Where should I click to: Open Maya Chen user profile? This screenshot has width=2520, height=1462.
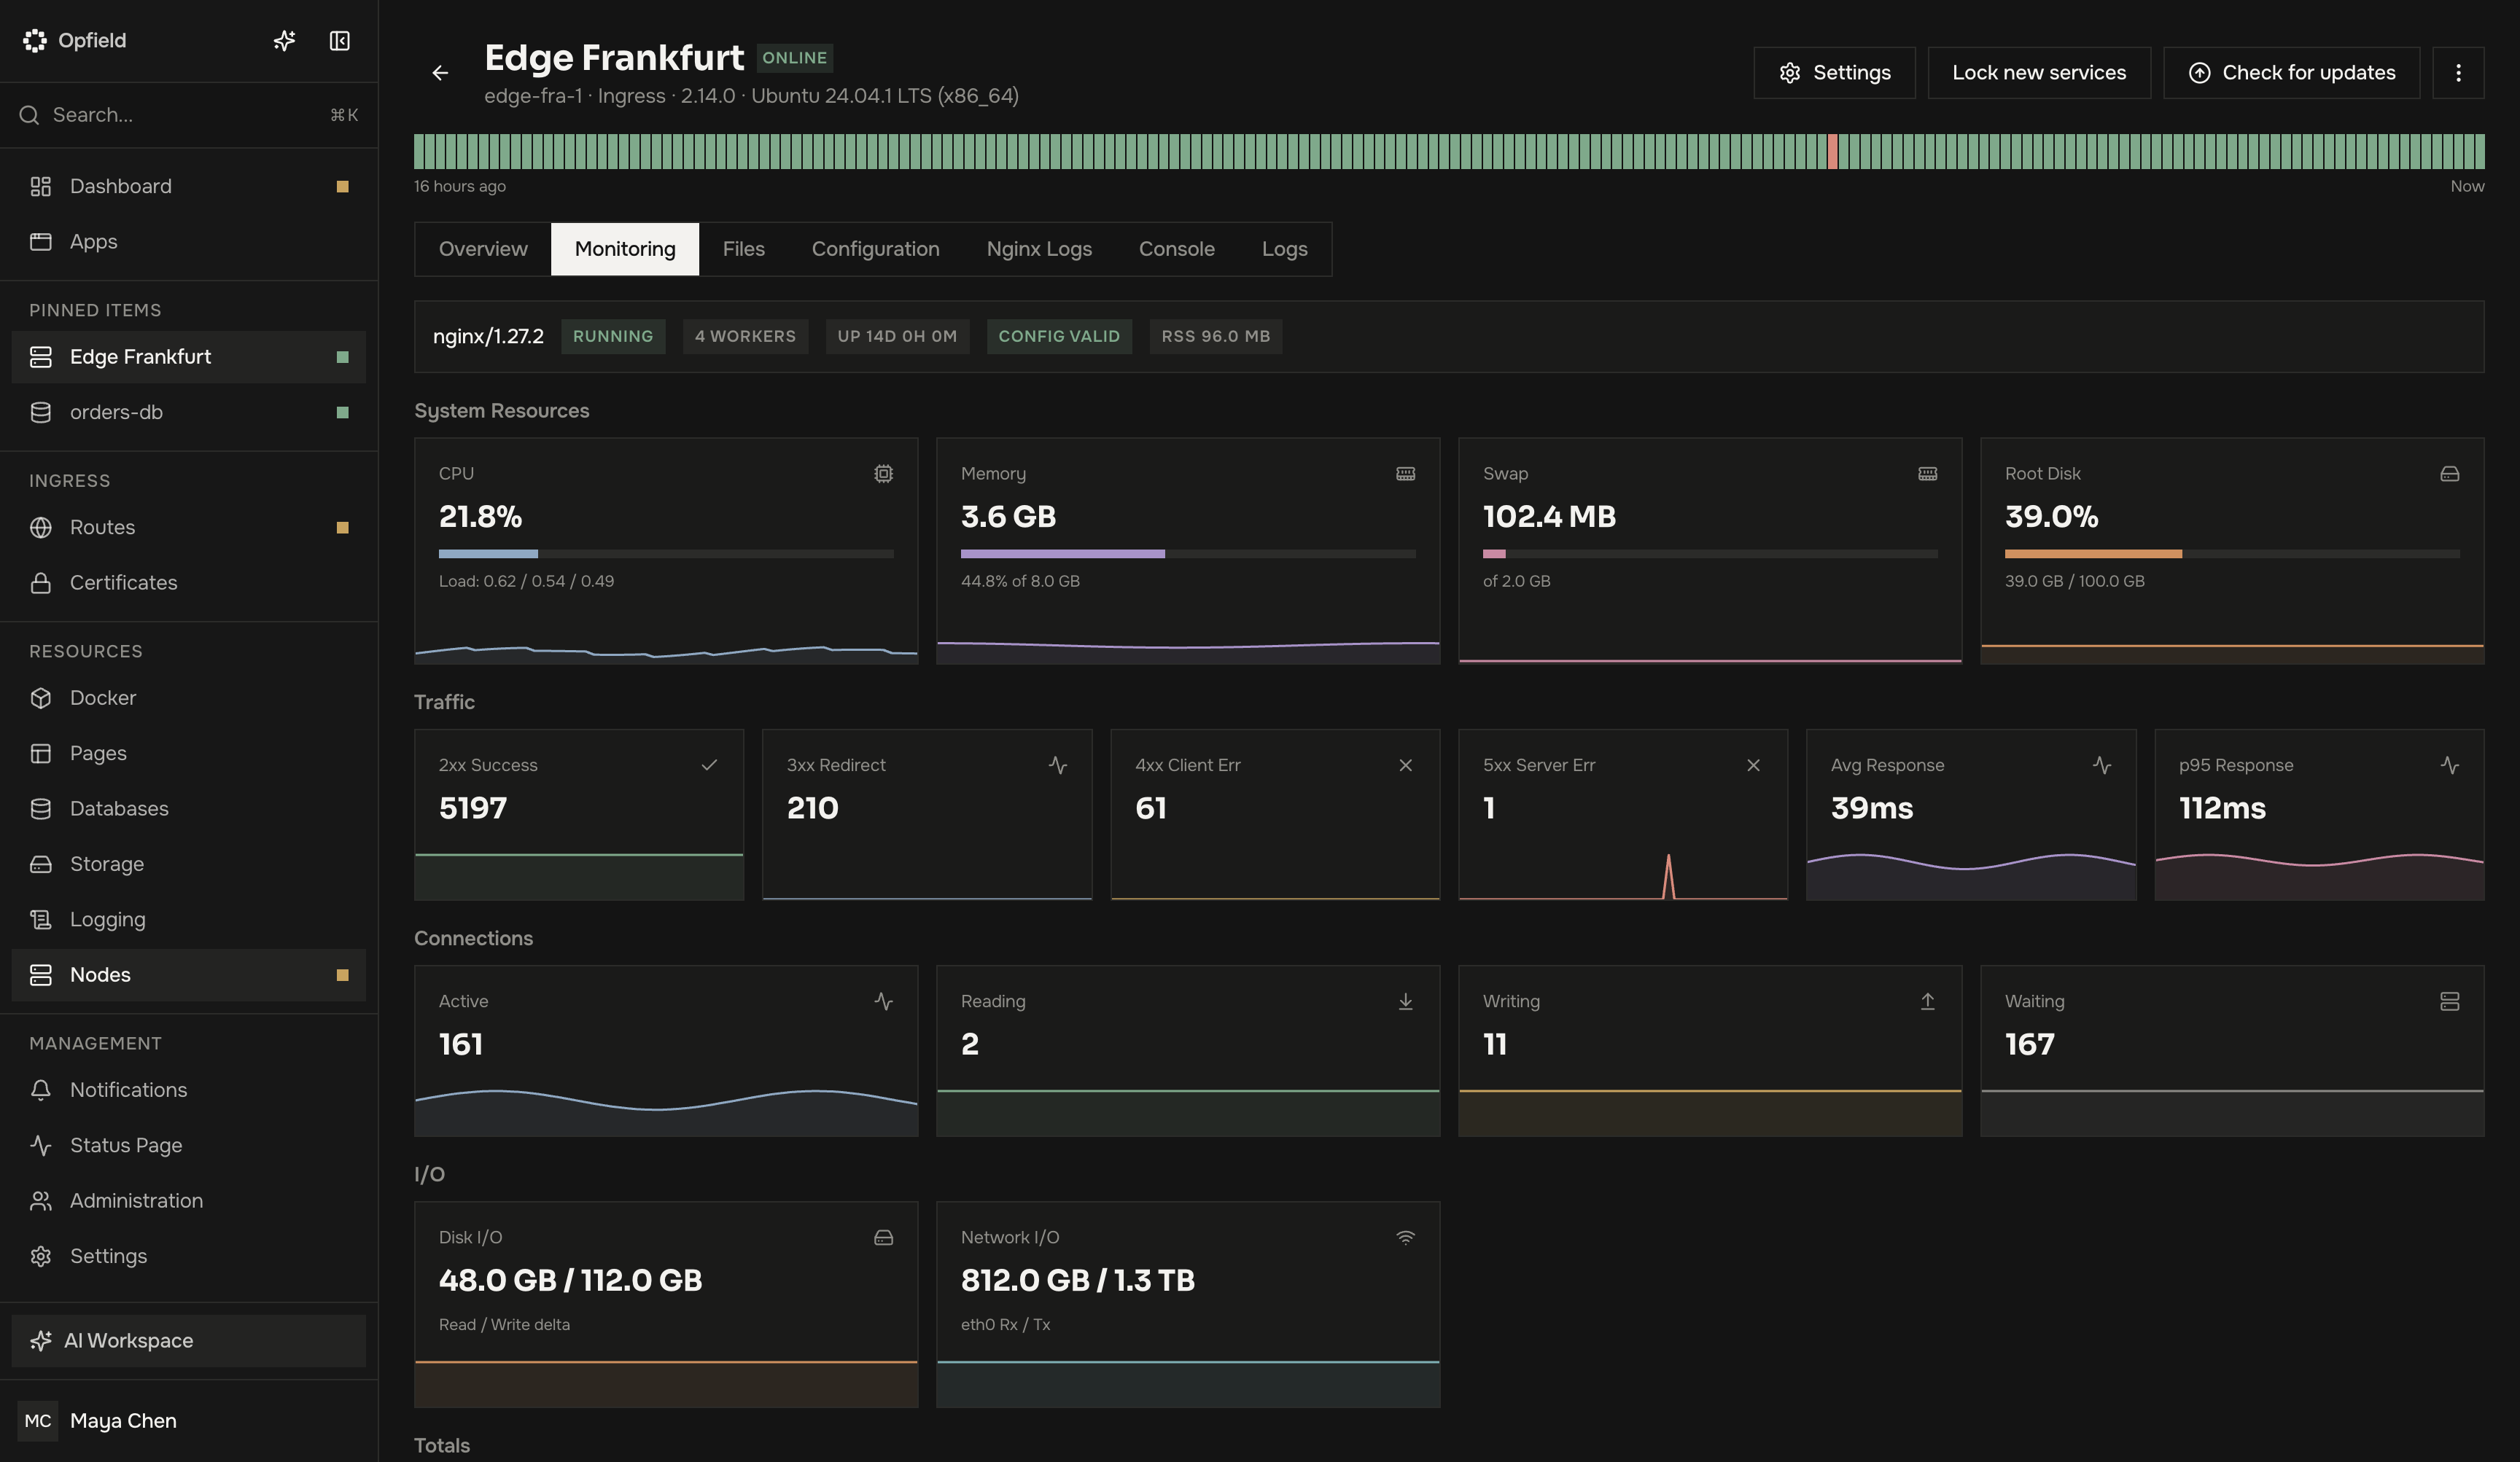click(188, 1420)
